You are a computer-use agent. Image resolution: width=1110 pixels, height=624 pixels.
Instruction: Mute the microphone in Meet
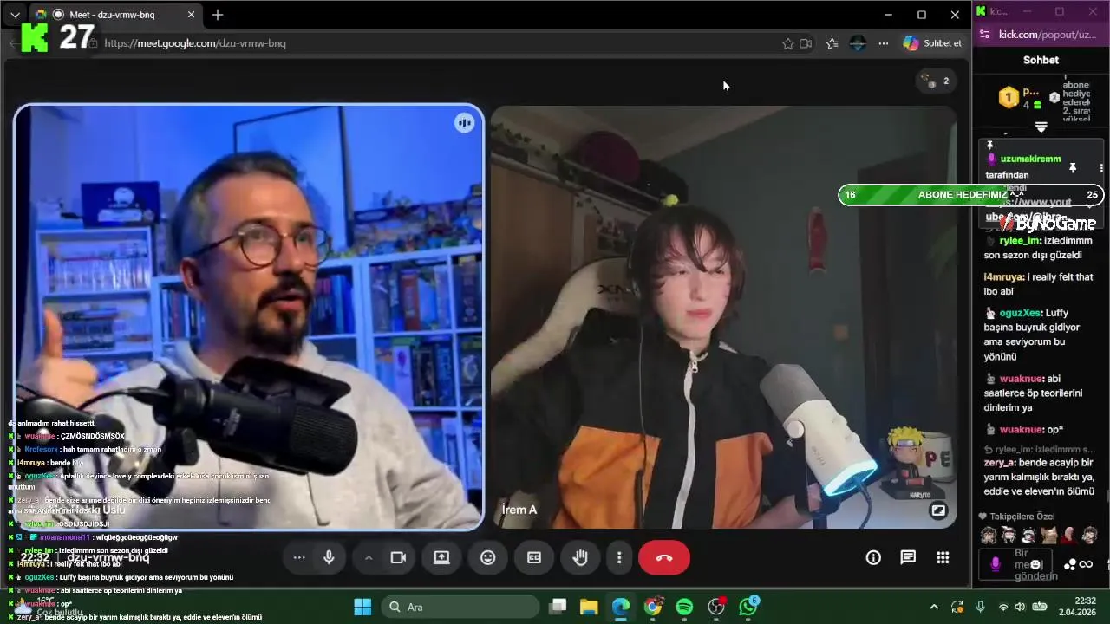(329, 557)
